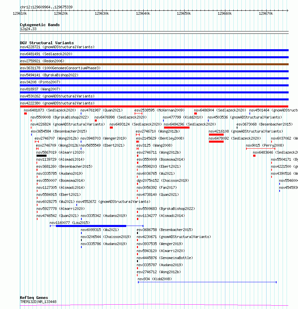
Task: Click esv2538595 (McKernan2009) label
Action: 159,110
